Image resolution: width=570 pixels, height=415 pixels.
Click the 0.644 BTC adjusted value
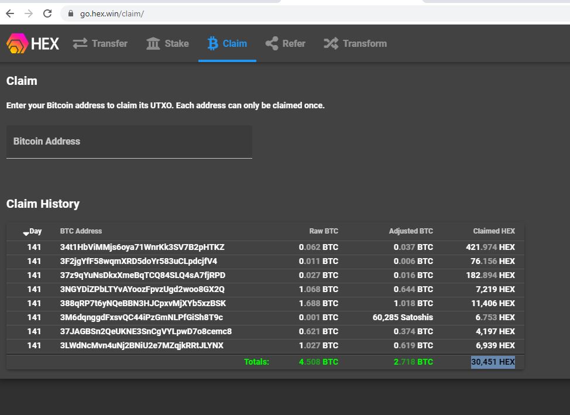coord(413,290)
